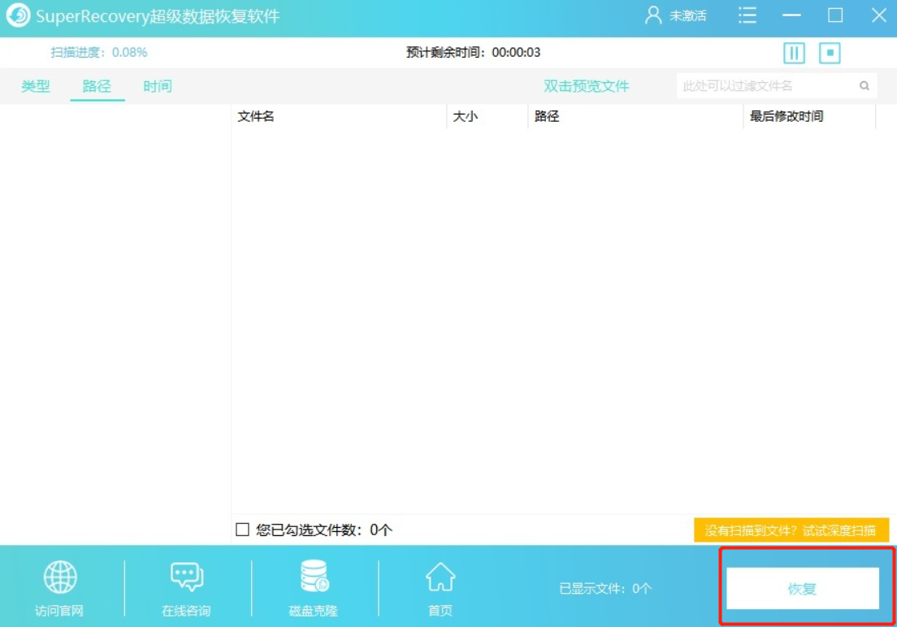Open the 时间 tab

tap(158, 86)
